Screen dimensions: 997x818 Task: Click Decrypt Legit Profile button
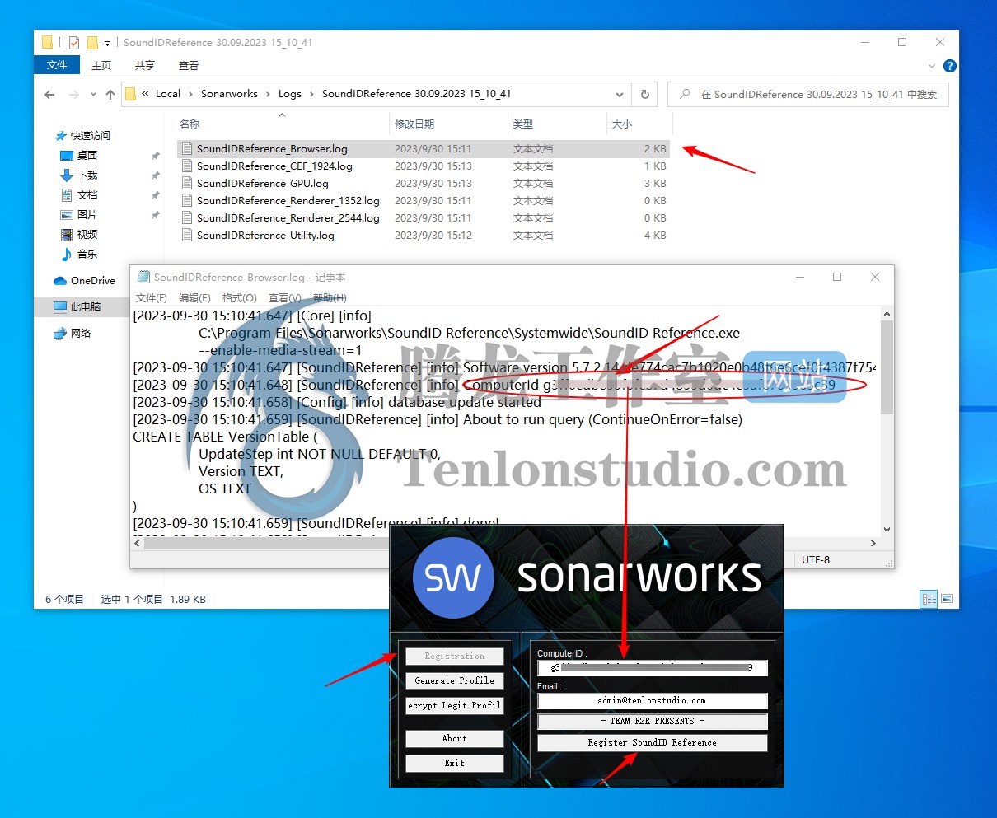click(455, 706)
